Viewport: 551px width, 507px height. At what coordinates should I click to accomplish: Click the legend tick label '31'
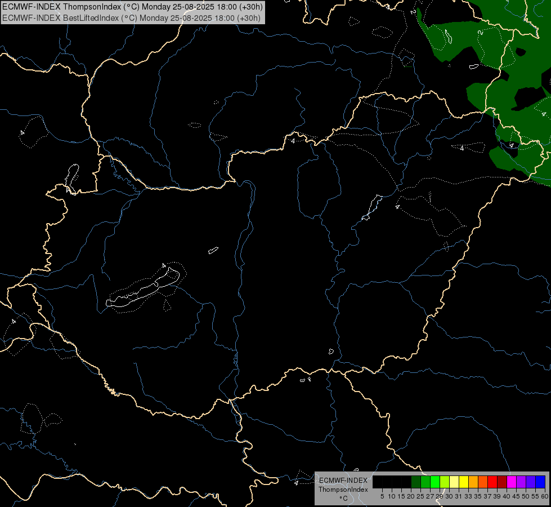459,496
